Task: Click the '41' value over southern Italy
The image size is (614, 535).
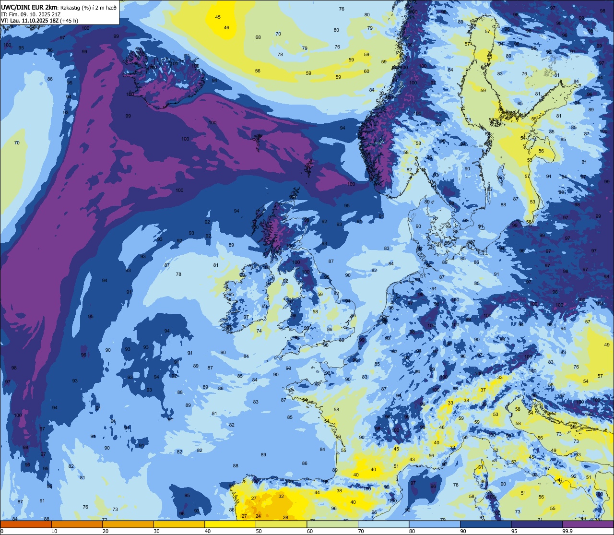Action: (560, 480)
